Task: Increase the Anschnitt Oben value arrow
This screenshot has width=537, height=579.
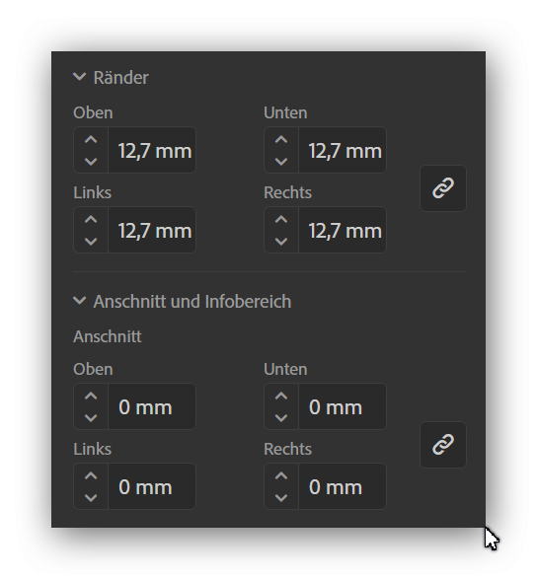Action: pos(91,396)
